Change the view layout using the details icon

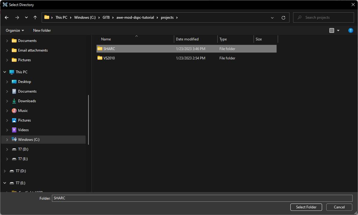332,30
